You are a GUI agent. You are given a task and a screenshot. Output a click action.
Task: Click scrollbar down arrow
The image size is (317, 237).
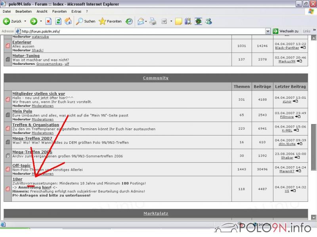[313, 218]
